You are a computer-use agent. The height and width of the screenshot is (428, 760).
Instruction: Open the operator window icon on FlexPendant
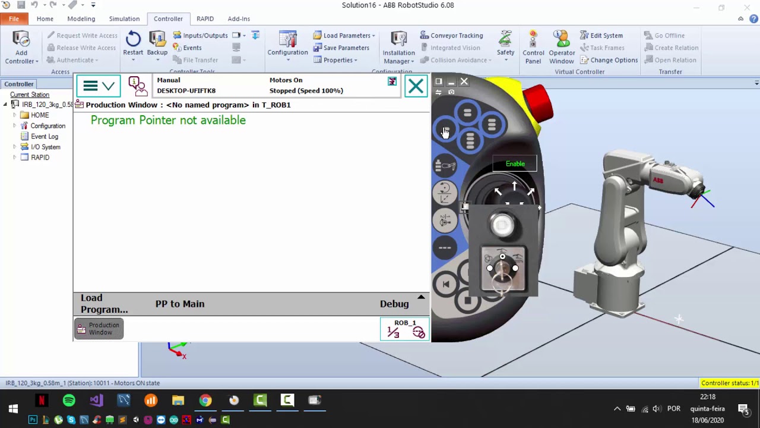[x=137, y=86]
